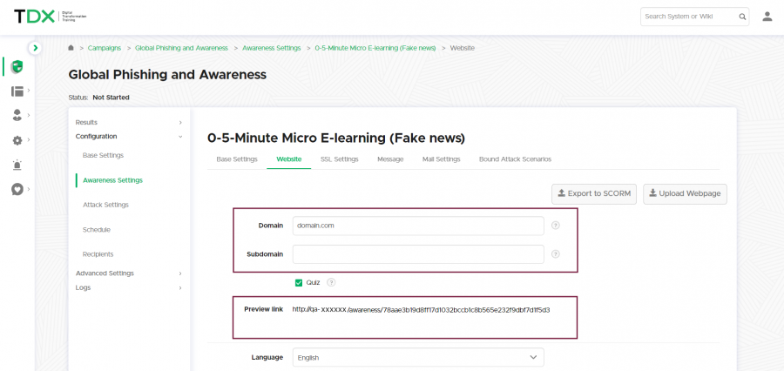Click the alarm bell icon in sidebar
This screenshot has height=371, width=784.
pyautogui.click(x=17, y=165)
